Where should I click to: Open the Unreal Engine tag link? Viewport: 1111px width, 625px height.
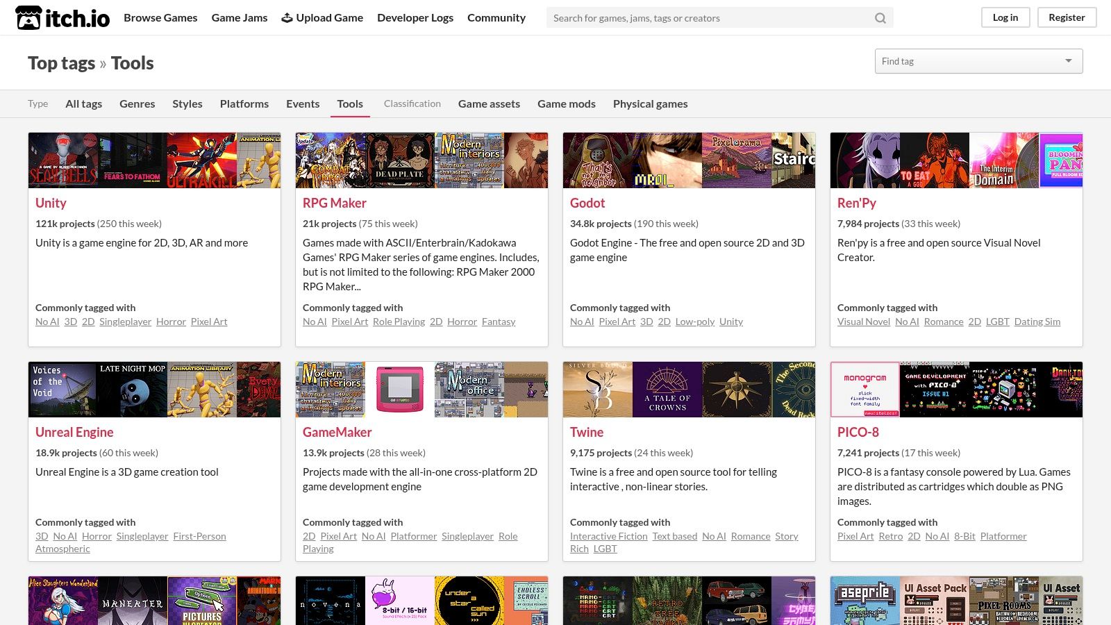74,432
